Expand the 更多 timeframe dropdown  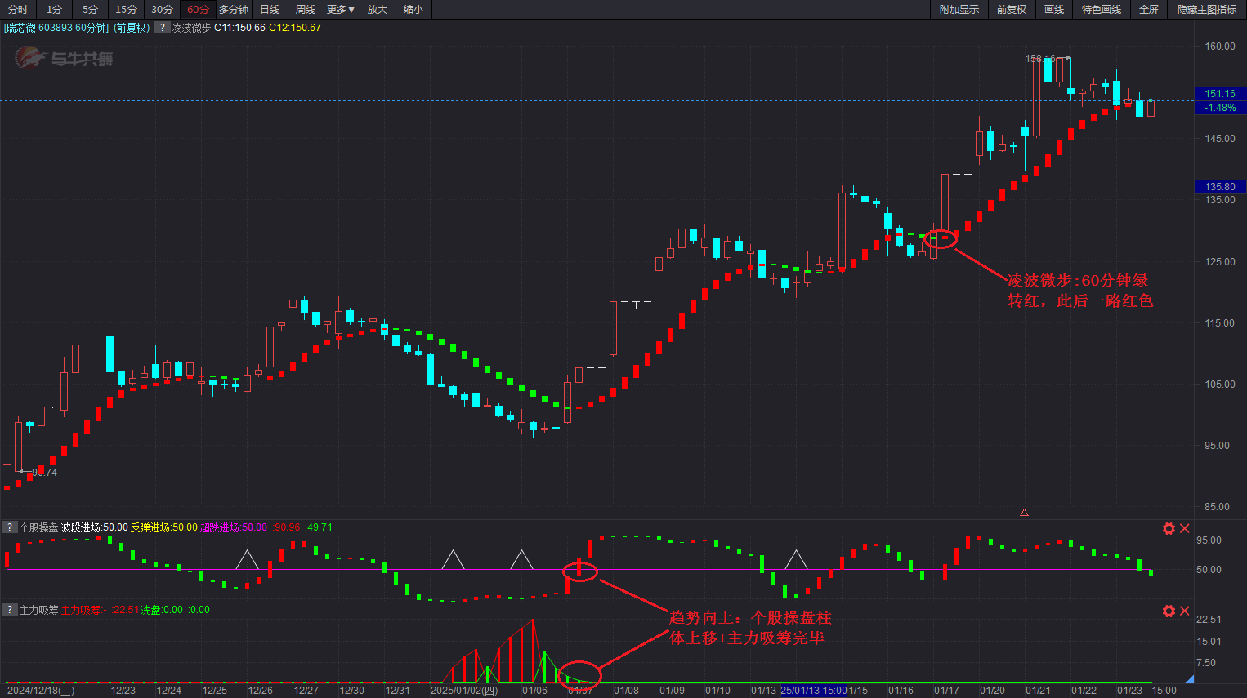pyautogui.click(x=341, y=10)
